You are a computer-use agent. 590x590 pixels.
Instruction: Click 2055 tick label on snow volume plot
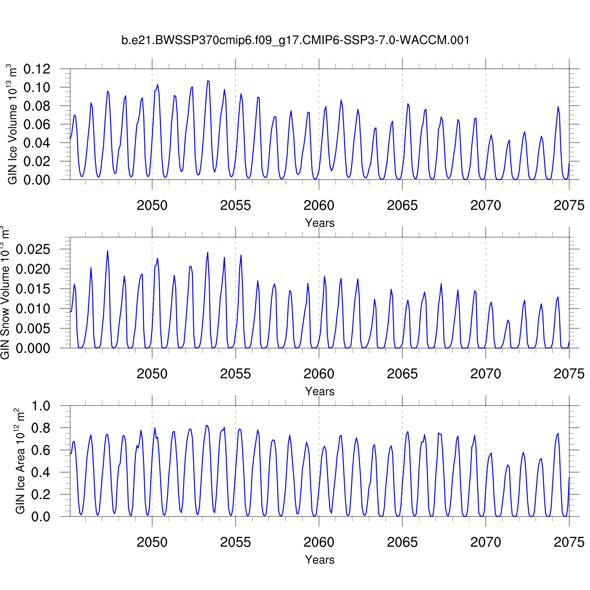(x=235, y=374)
